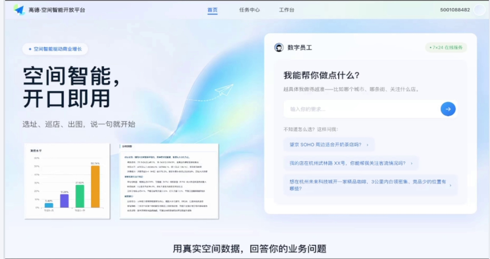This screenshot has width=490, height=259.
Task: Select suggestion about 杭州未来科技城 精品咖啡
Action: [370, 185]
